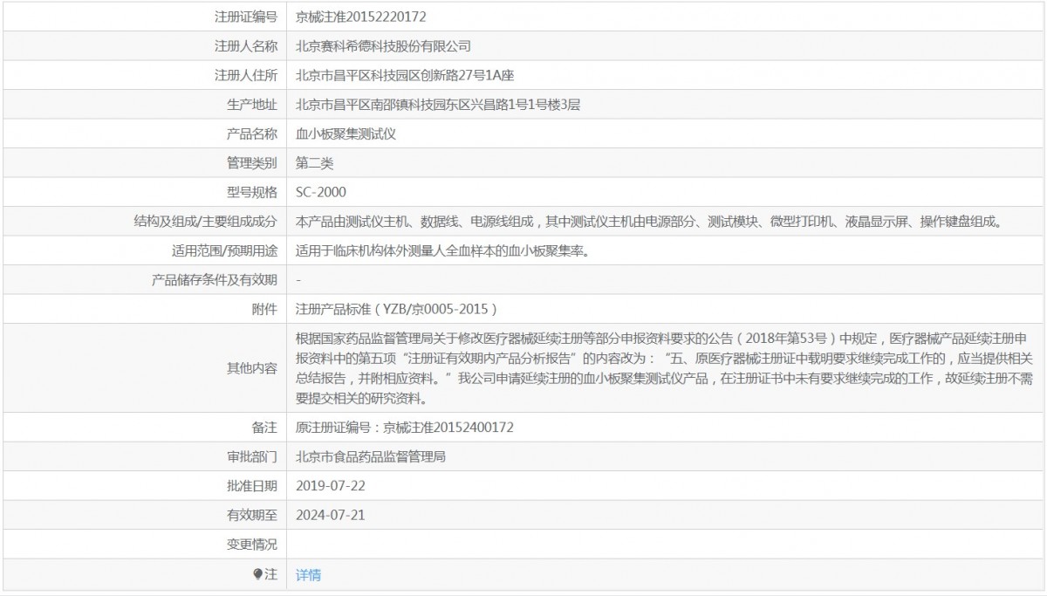1047x596 pixels.
Task: Select the 注册人名称 label
Action: click(x=246, y=45)
